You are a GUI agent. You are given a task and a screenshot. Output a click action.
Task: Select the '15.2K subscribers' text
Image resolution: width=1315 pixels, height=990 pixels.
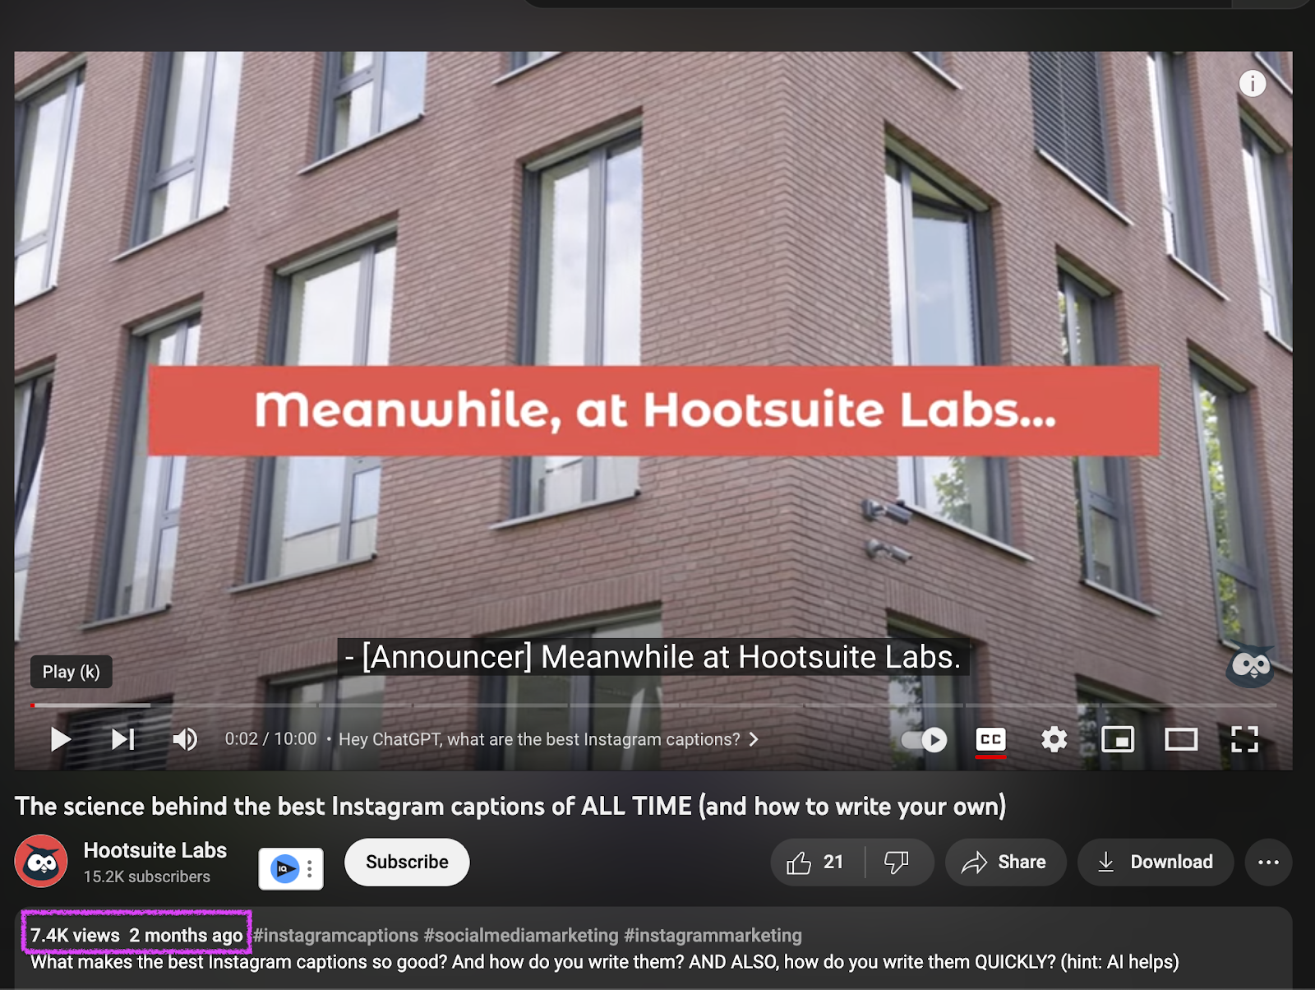pos(147,877)
